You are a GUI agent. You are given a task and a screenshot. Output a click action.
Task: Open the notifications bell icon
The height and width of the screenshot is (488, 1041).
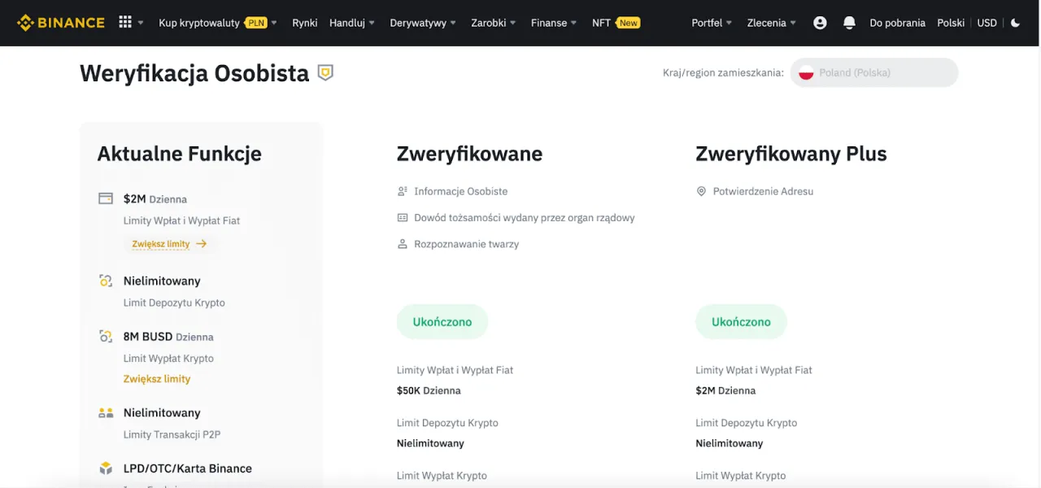click(849, 23)
